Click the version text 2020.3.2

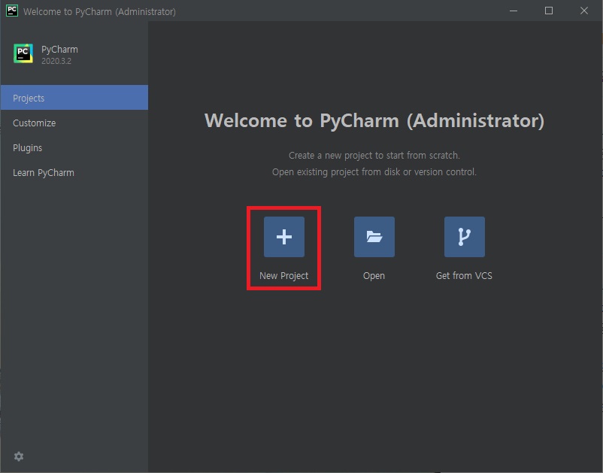[56, 61]
